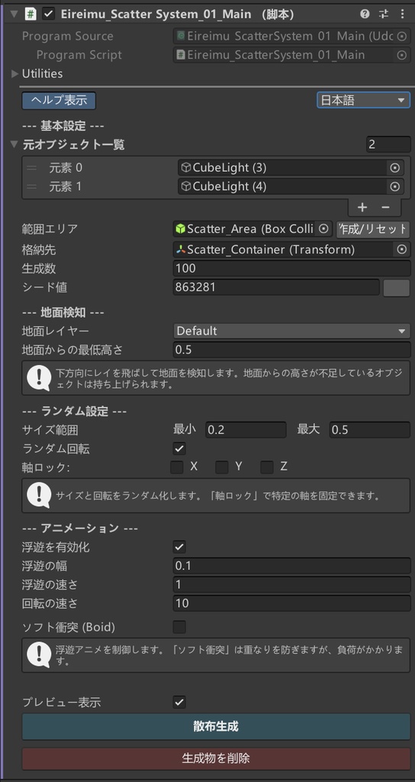Click the C# script icon in header
Image resolution: width=415 pixels, height=782 pixels.
[31, 15]
